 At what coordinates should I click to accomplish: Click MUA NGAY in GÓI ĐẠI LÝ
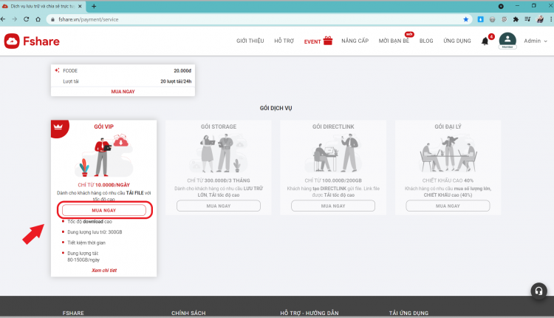pyautogui.click(x=448, y=206)
